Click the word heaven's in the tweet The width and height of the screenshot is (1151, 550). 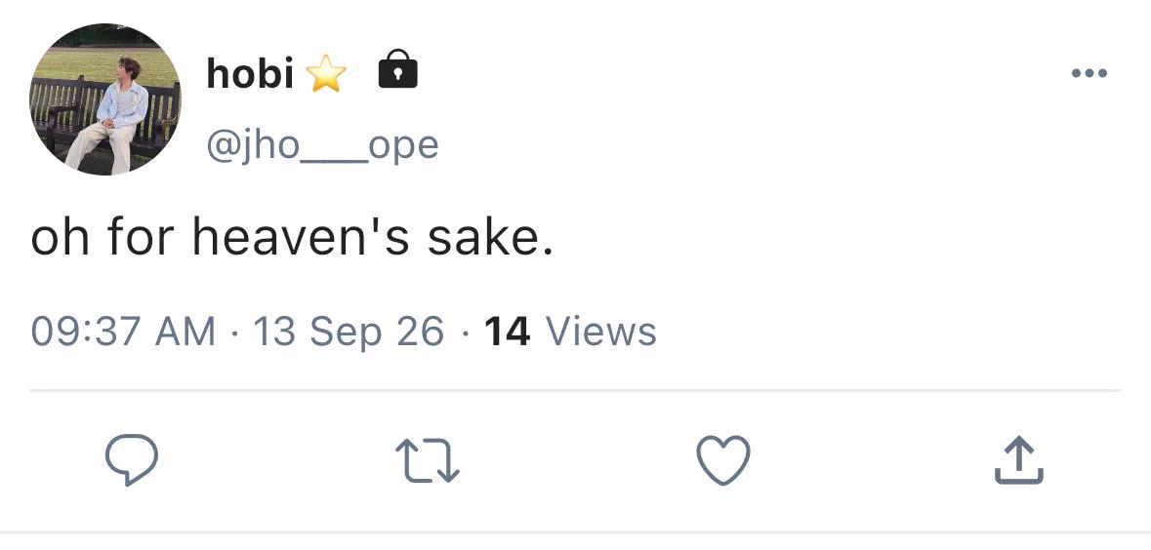point(301,238)
